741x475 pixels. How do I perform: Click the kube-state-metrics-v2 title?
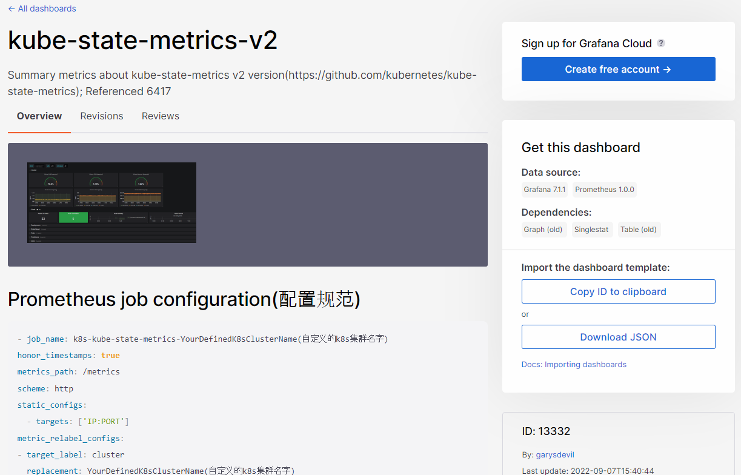point(143,41)
